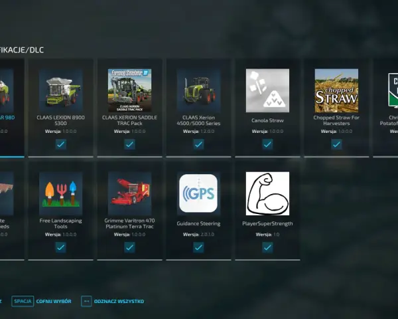398x319 pixels.
Task: Disable the Guidance Steering checkbox
Action: 199,247
